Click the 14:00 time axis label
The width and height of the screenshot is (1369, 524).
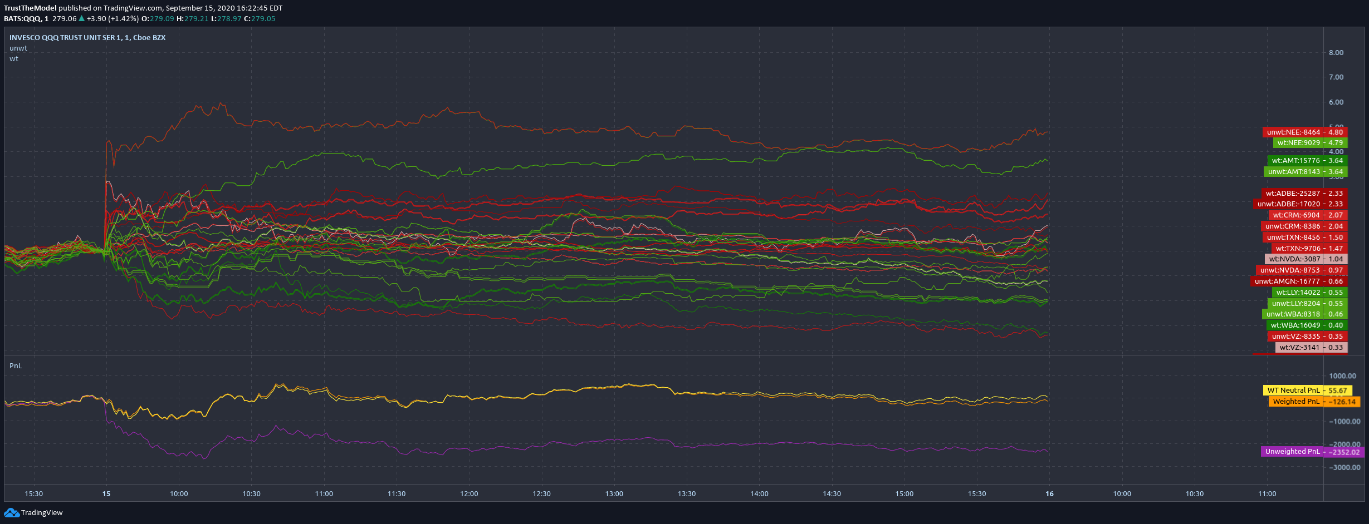click(759, 493)
